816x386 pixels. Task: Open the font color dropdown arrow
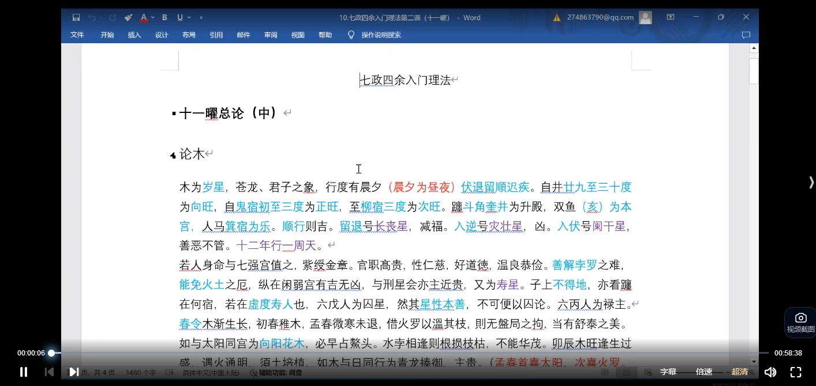[x=152, y=17]
